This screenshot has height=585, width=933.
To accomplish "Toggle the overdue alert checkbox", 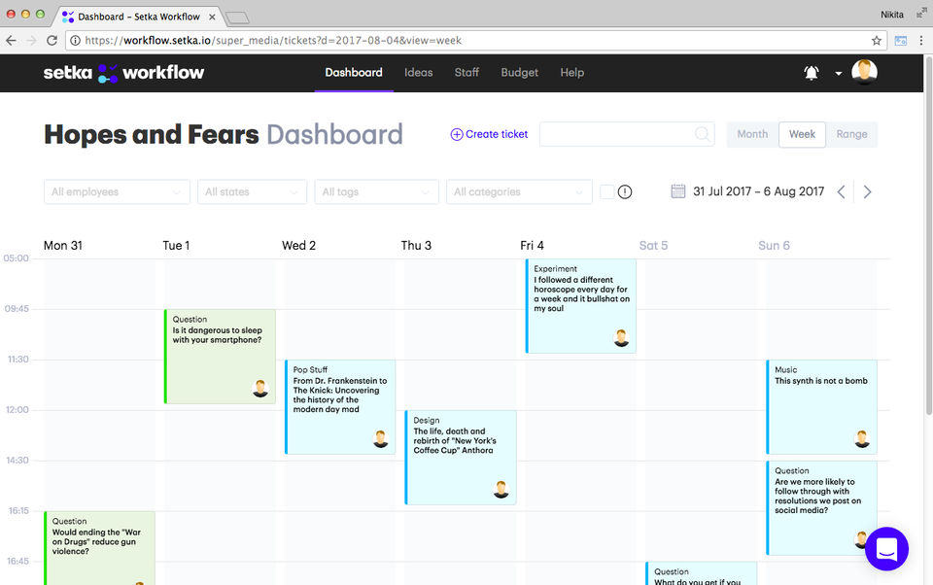I will pyautogui.click(x=606, y=192).
